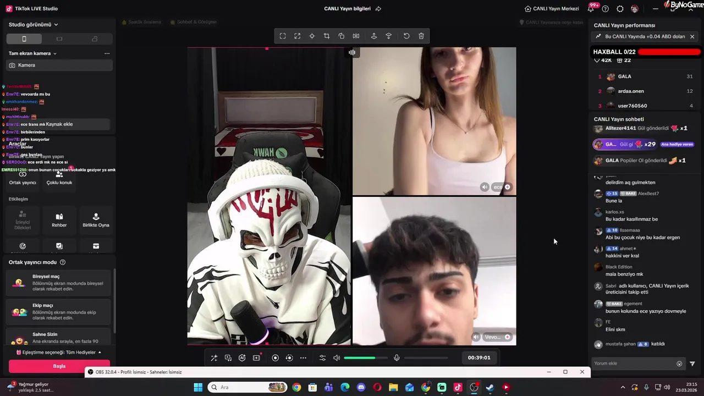Mute the Vevo guest speaker icon
Image resolution: width=704 pixels, height=396 pixels.
point(476,337)
